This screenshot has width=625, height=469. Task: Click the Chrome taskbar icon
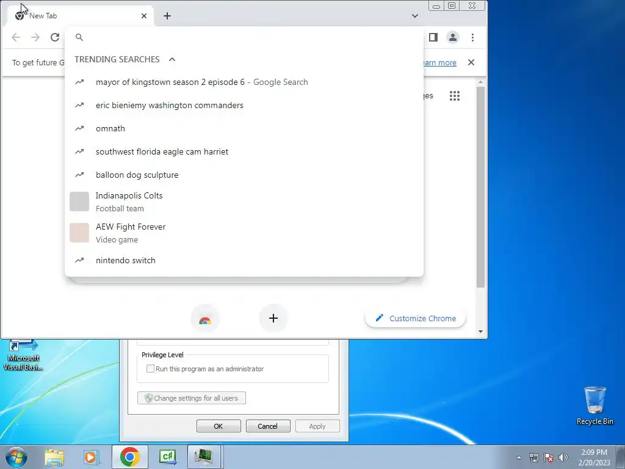129,457
